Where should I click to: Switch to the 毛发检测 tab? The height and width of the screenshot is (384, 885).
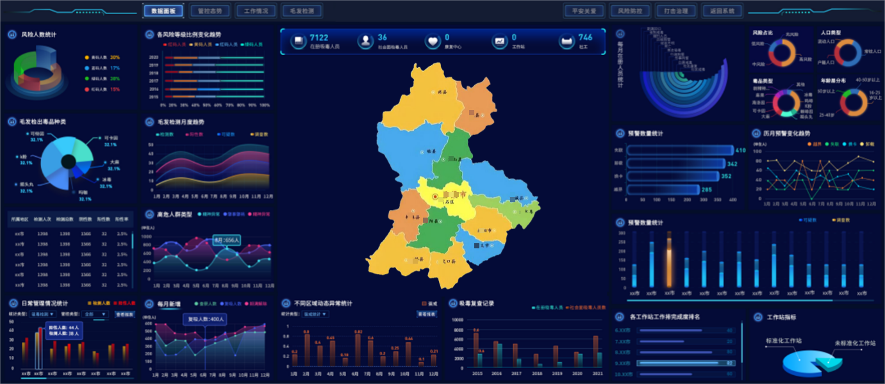coord(302,11)
